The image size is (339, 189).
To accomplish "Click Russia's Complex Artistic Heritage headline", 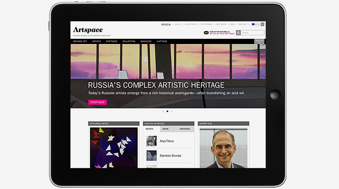I will pos(156,85).
